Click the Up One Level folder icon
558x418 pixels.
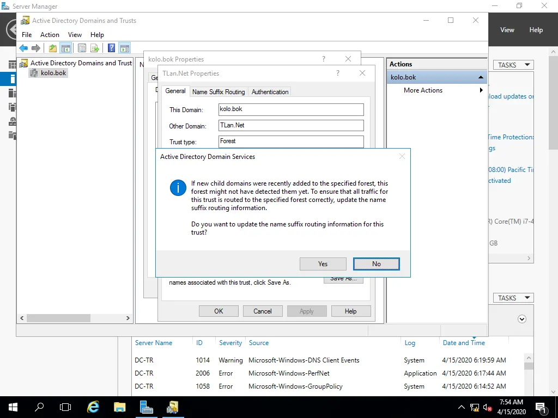coord(53,48)
